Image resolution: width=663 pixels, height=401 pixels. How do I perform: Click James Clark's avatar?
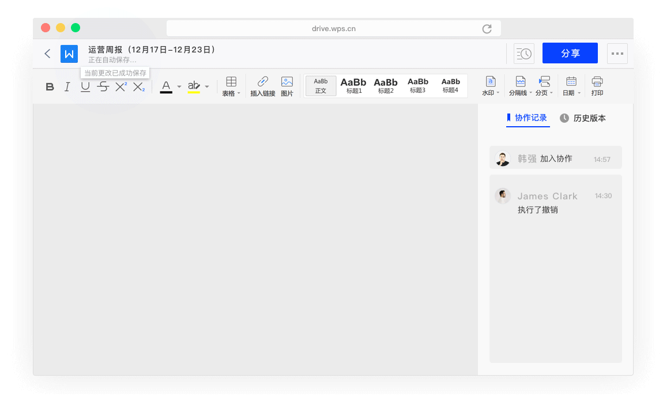pyautogui.click(x=503, y=196)
